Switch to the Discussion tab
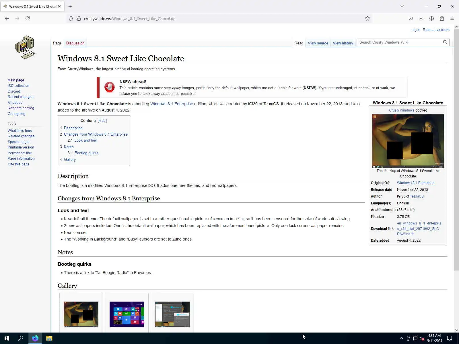Viewport: 459px width, 344px height. [75, 43]
